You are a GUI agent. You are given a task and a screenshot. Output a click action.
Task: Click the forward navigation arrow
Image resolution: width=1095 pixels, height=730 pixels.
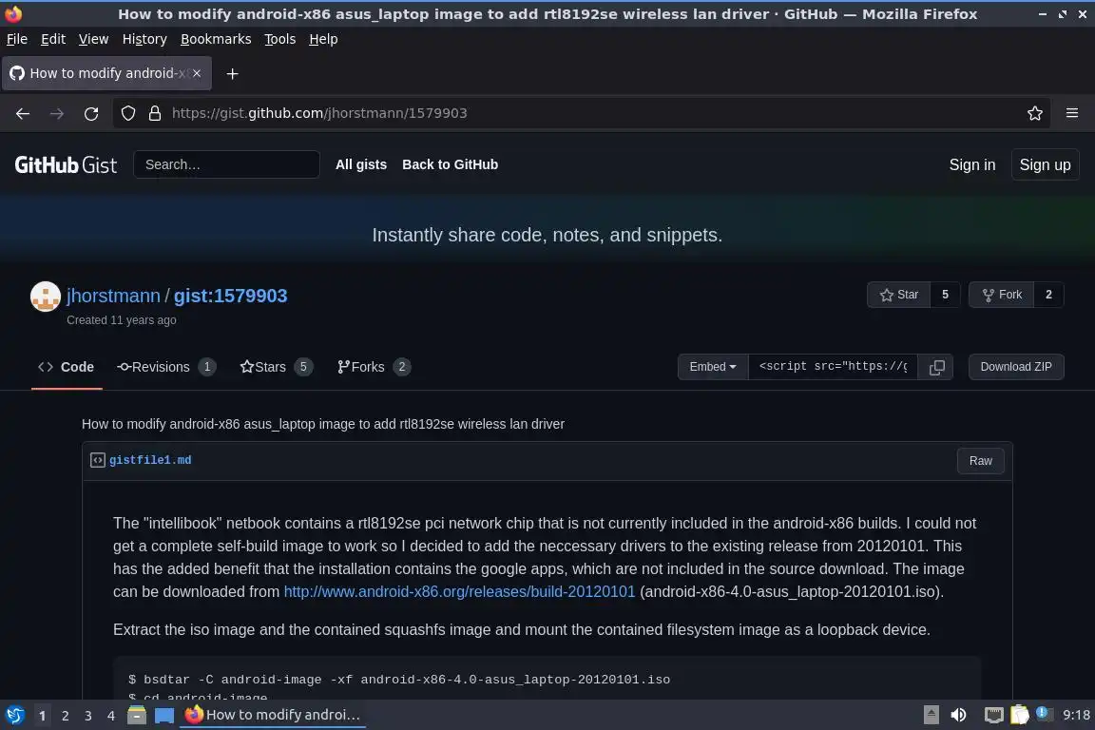57,113
